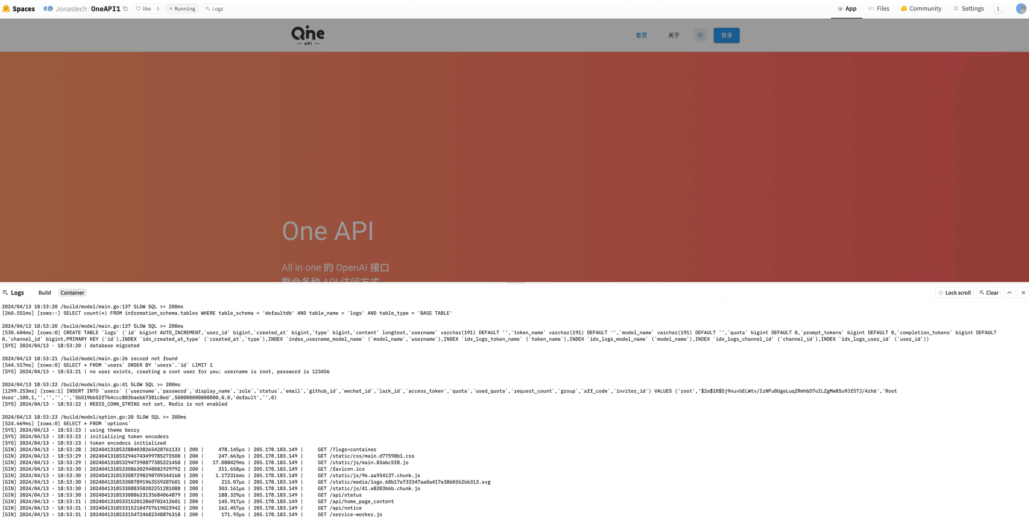Viewport: 1029px width, 519px height.
Task: Go to the 首页 home page link
Action: pyautogui.click(x=642, y=35)
